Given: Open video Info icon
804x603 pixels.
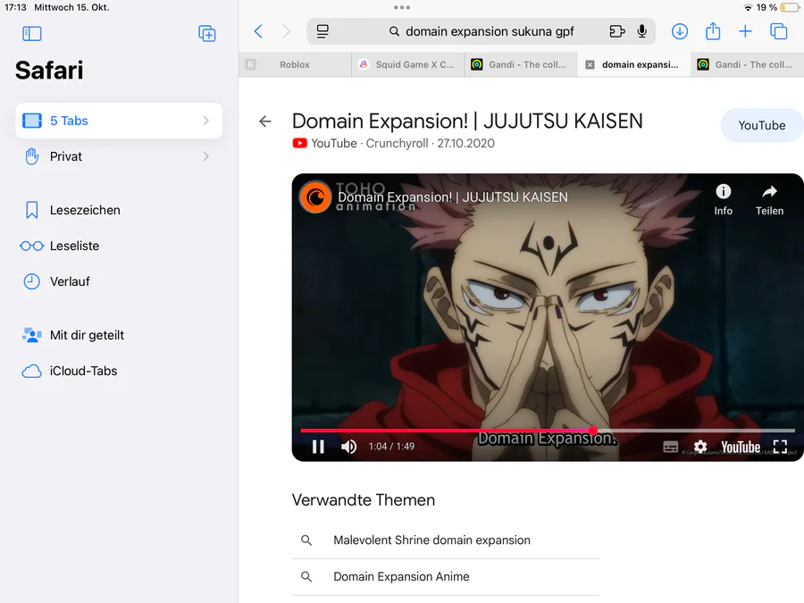Looking at the screenshot, I should tap(723, 200).
